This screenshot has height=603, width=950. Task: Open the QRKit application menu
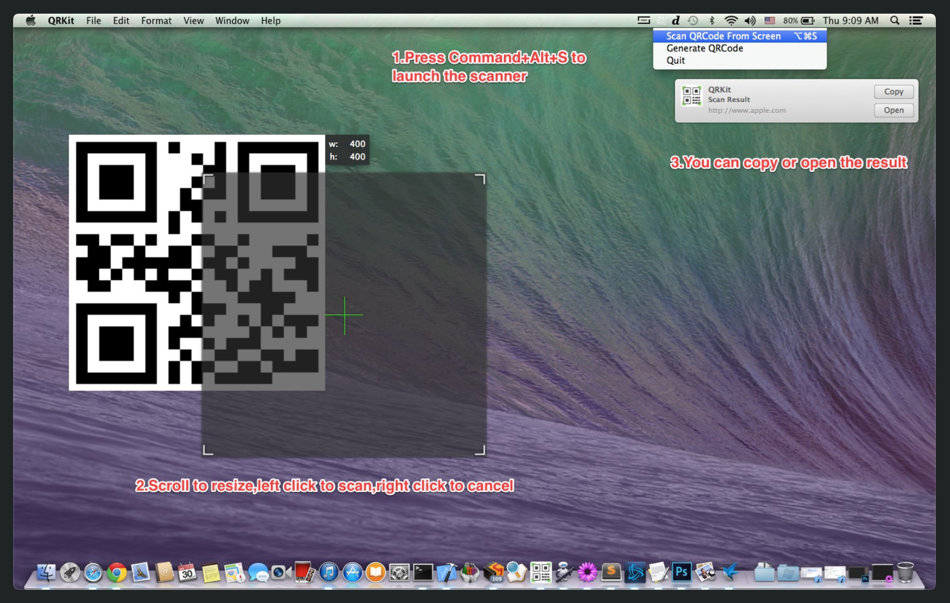coord(61,20)
